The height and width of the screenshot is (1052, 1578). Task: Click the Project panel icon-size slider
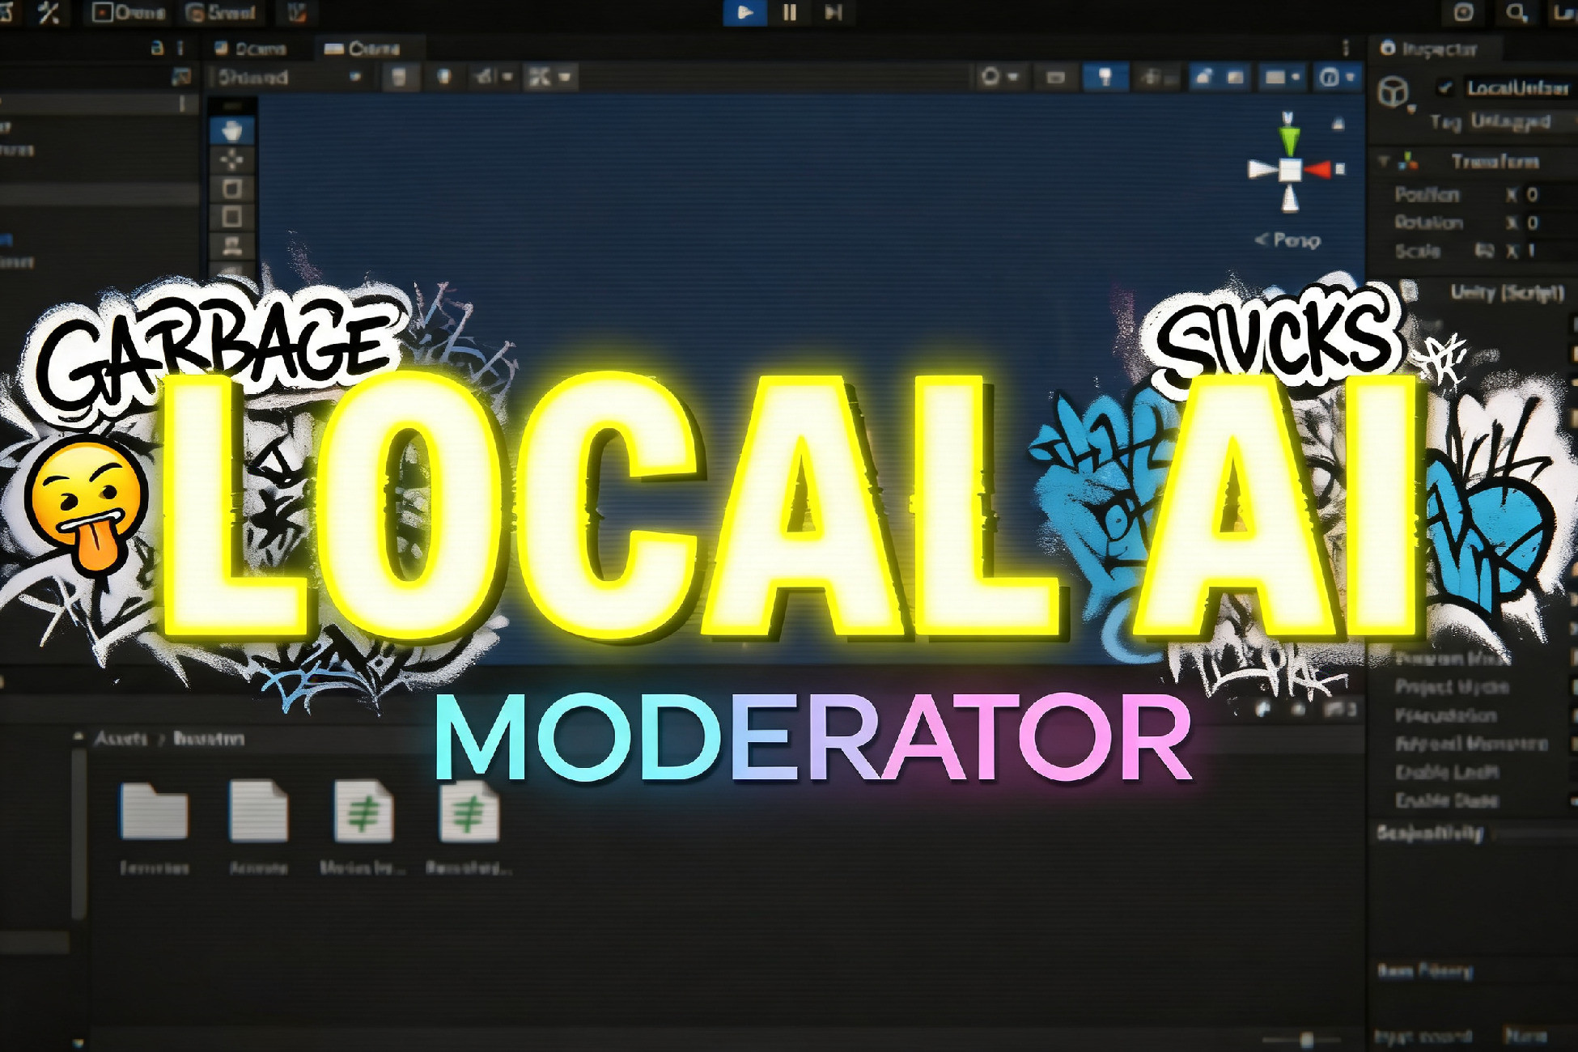click(1303, 1040)
